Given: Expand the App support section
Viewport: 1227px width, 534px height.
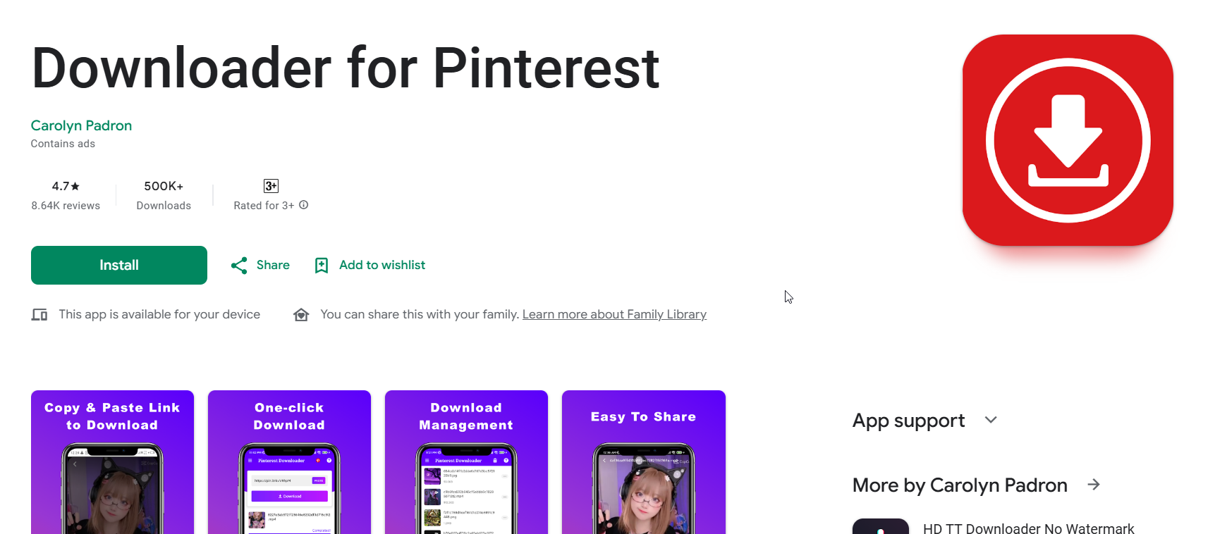Looking at the screenshot, I should [991, 420].
